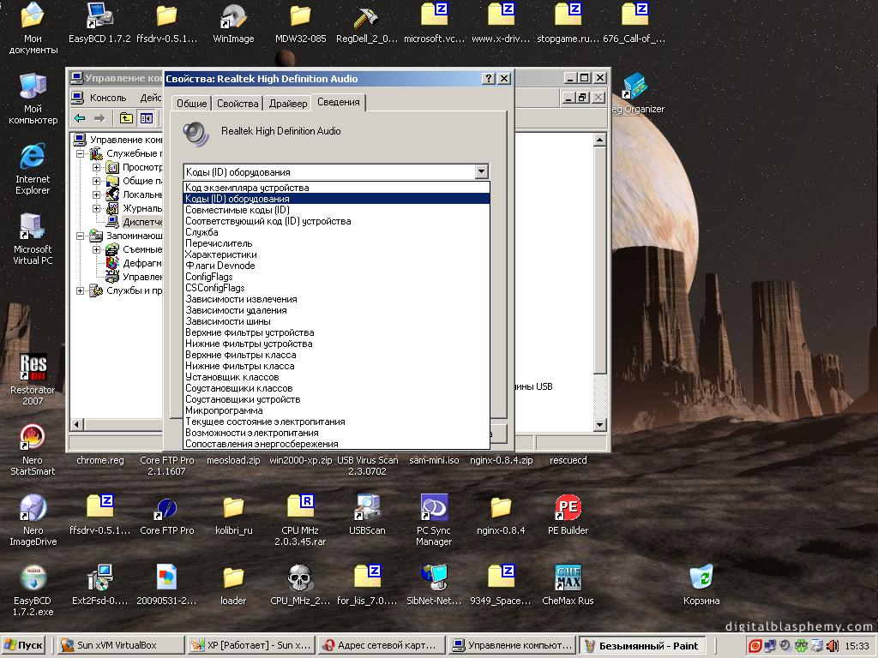
Task: Open PC Sync Manager icon
Action: [434, 508]
